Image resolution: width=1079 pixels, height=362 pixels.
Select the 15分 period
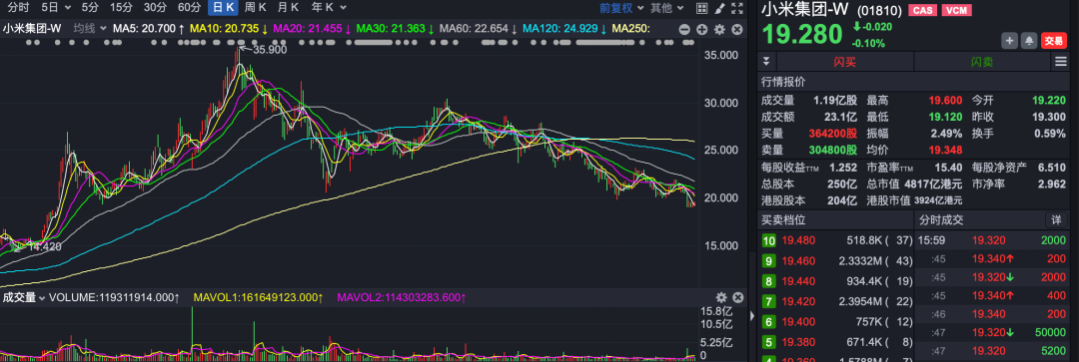tap(121, 8)
